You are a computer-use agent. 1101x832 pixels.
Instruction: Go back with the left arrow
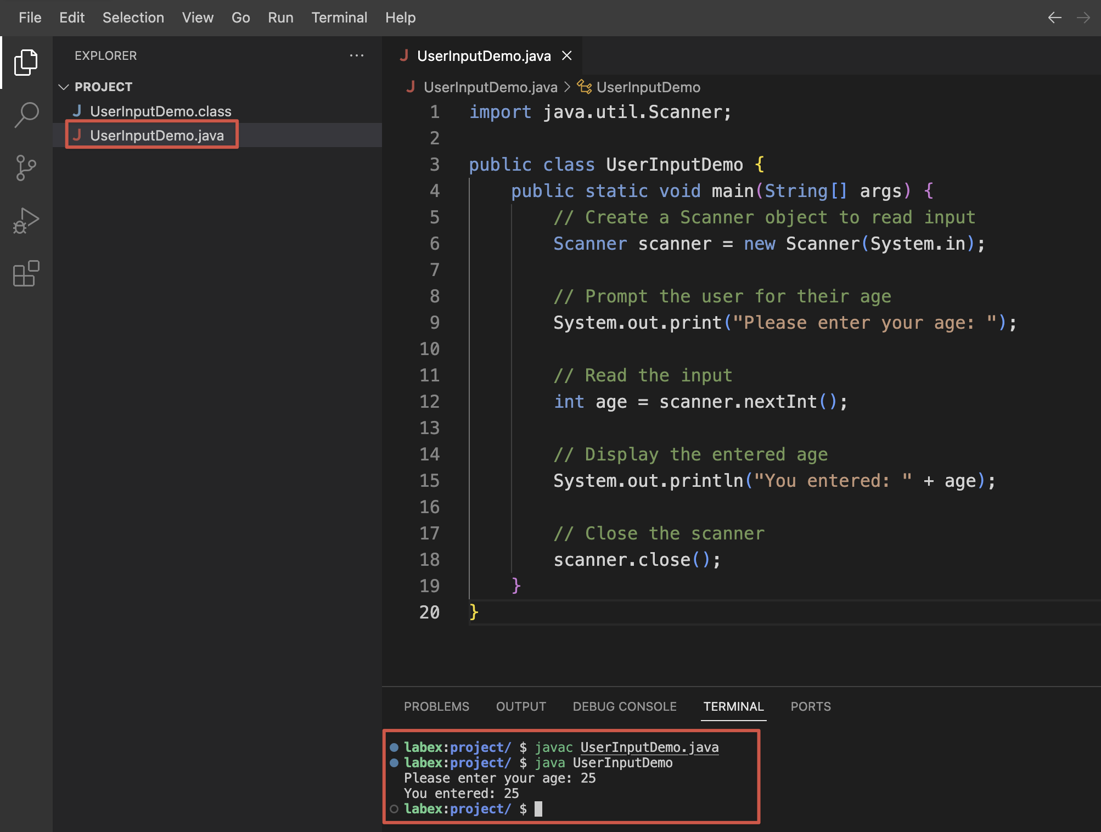point(1054,18)
